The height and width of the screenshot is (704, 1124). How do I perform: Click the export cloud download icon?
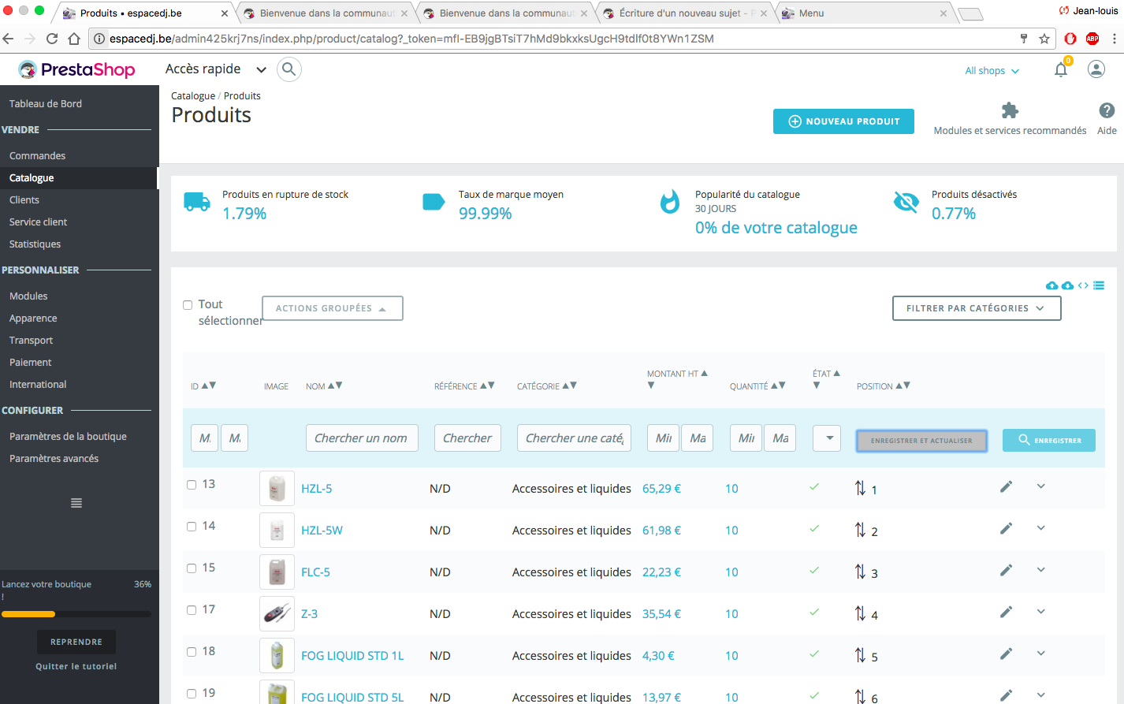point(1067,285)
